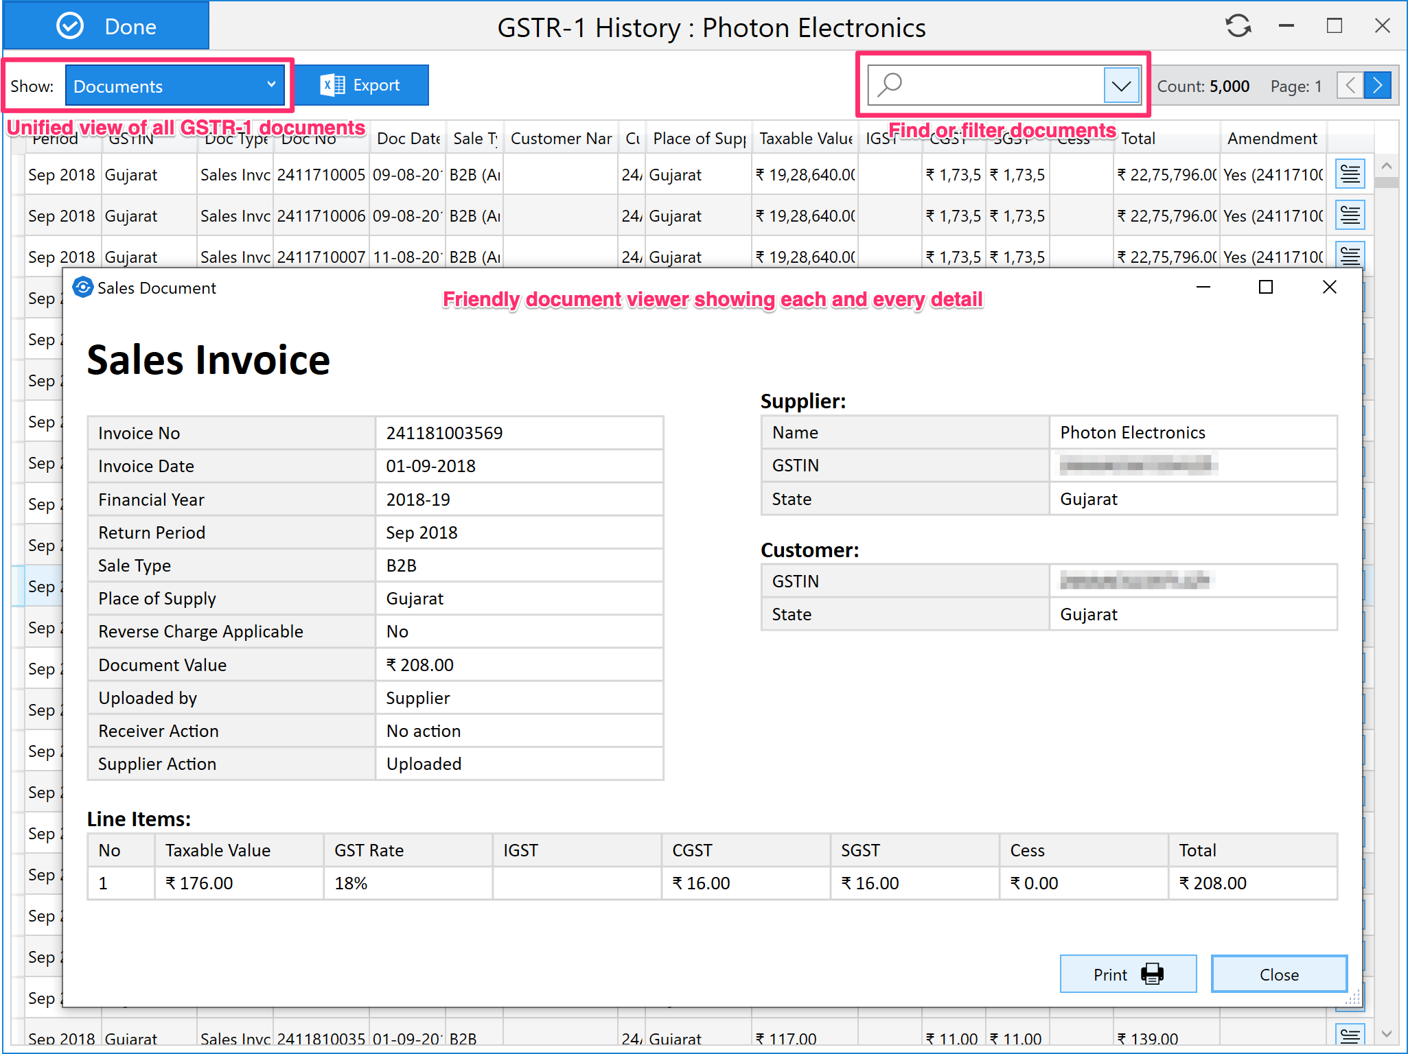Viewport: 1408px width, 1054px height.
Task: Sort by the Taxable Value column header
Action: coord(805,139)
